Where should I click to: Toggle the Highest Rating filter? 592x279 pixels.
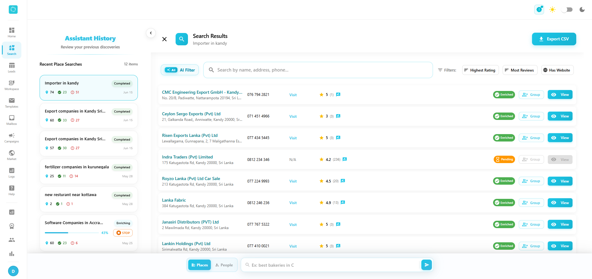[x=480, y=70]
